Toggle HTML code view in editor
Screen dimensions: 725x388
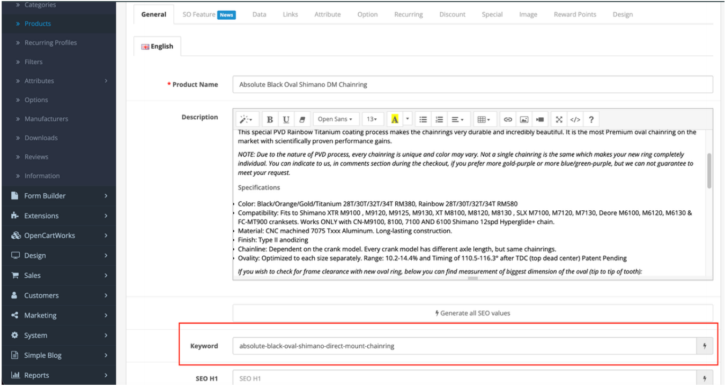click(575, 119)
